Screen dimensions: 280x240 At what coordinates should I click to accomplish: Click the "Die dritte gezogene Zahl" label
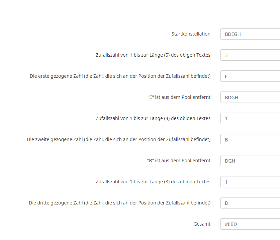pos(120,203)
